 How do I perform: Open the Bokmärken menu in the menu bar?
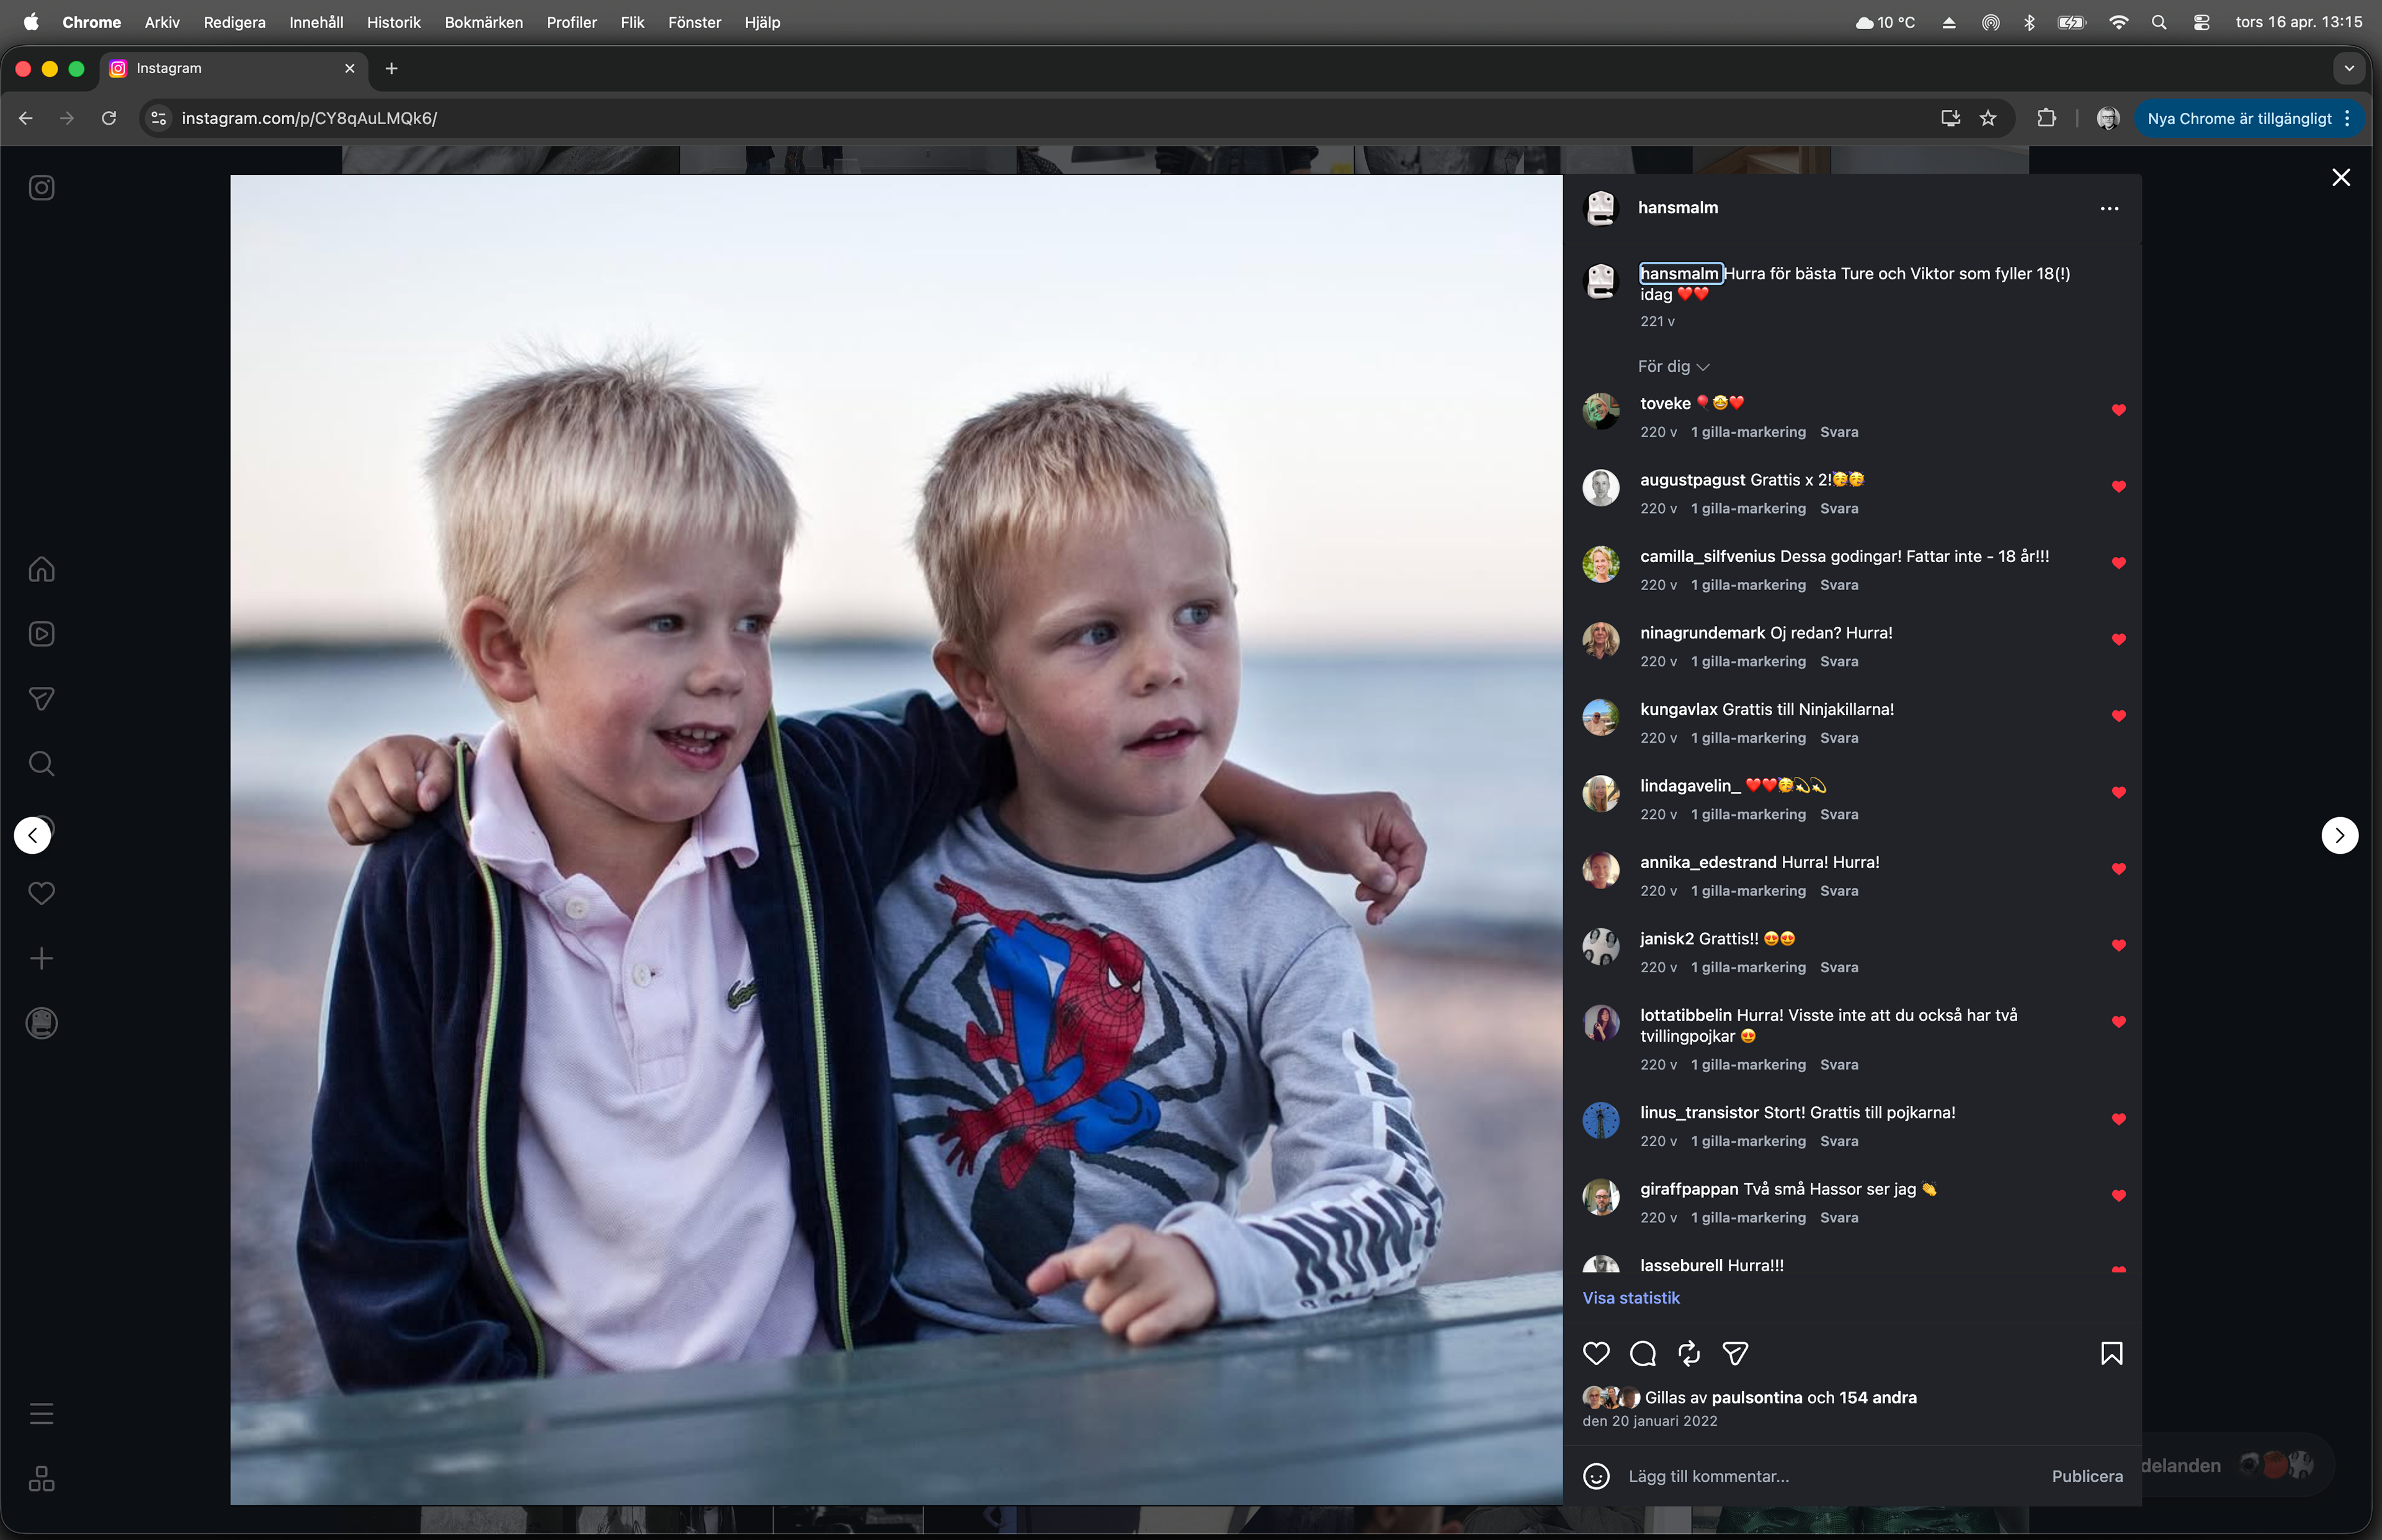(x=483, y=22)
